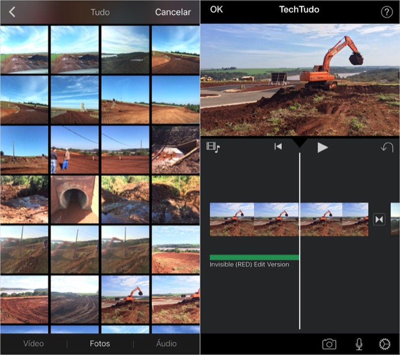Switch to the Fotos tab
400x355 pixels.
tap(100, 344)
